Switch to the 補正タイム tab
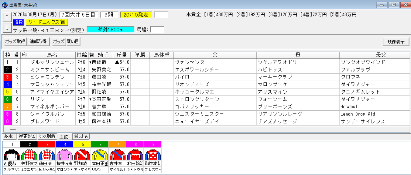 point(27,136)
